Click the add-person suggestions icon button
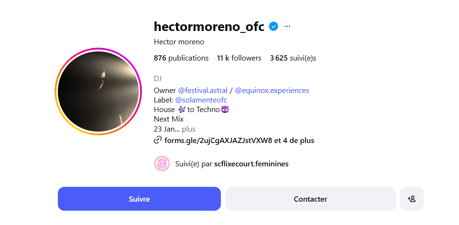459x225 pixels. (412, 199)
